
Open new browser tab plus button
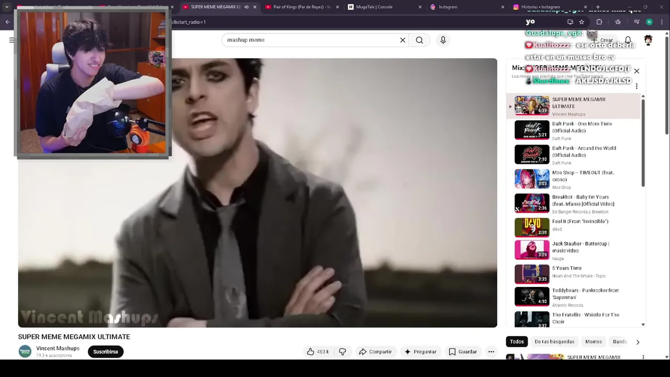597,7
